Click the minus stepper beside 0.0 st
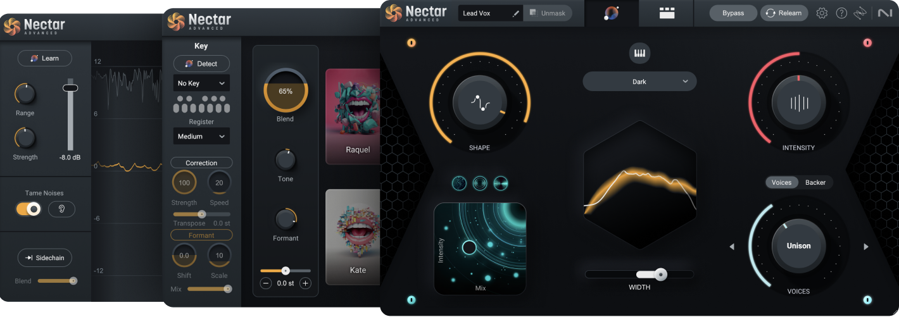 pos(266,283)
